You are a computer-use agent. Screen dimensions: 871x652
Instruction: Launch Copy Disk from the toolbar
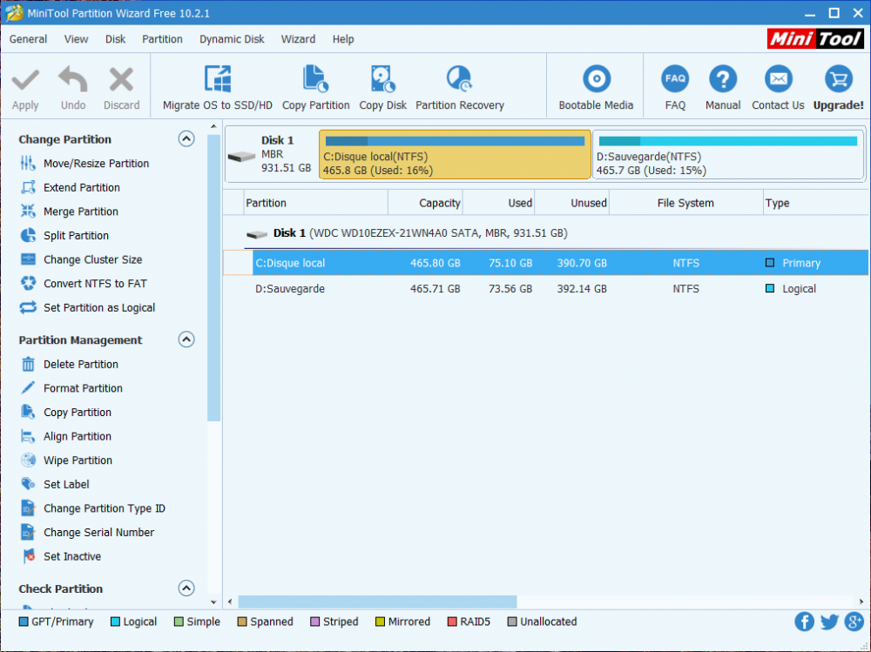click(x=382, y=80)
